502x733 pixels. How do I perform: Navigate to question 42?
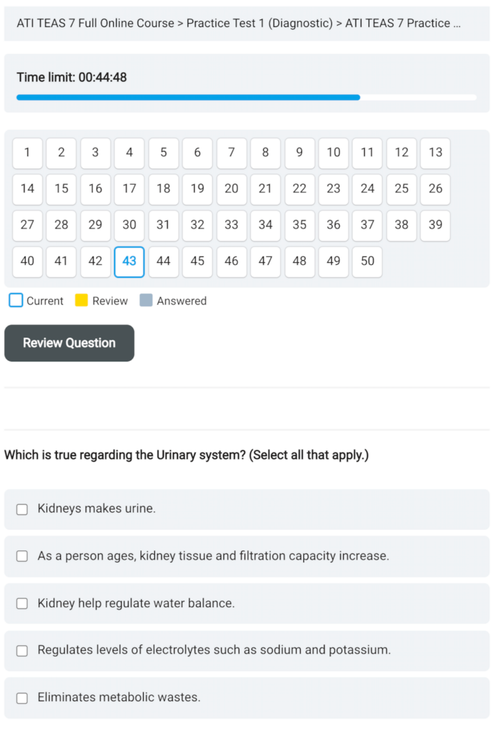point(95,261)
